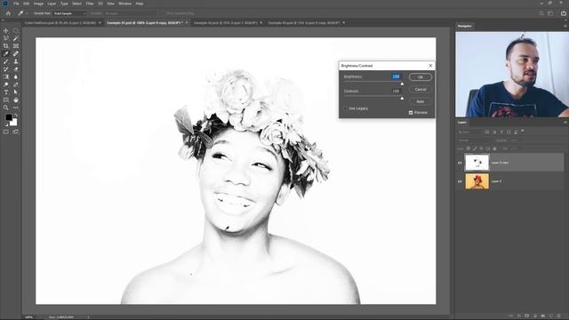569x320 pixels.
Task: Toggle layer filtering switch in Layers panel
Action: coord(523,131)
